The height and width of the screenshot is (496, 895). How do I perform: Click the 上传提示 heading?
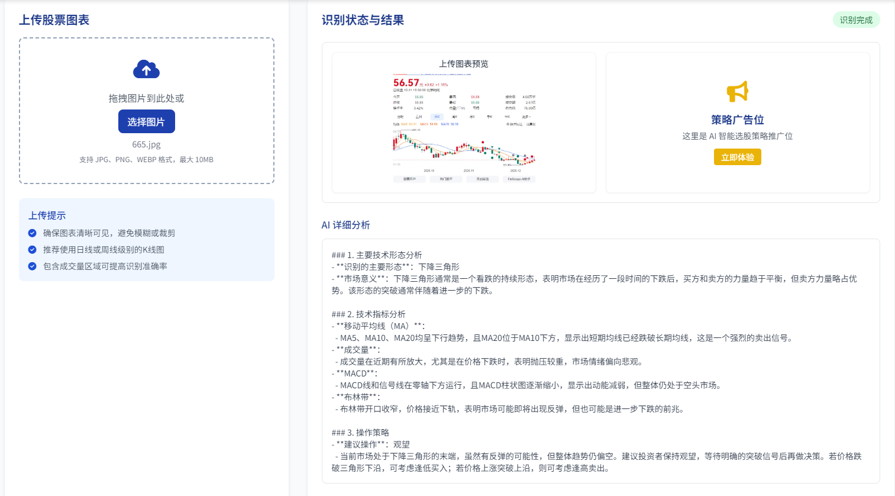tap(47, 215)
